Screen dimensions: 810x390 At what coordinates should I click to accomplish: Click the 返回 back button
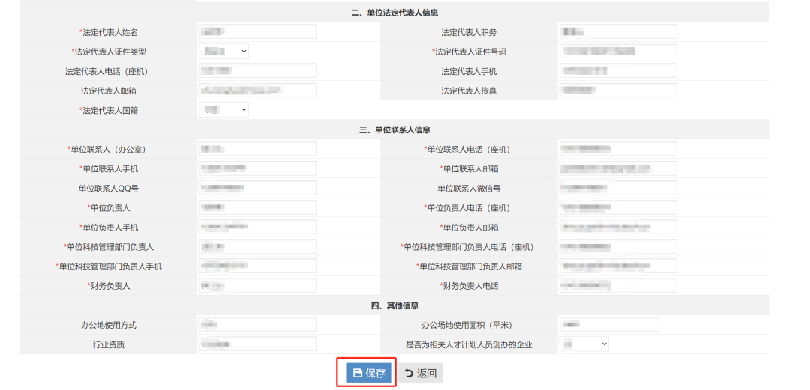tap(420, 373)
